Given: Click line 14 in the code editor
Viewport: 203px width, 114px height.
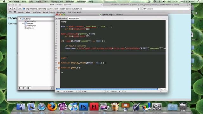Looking at the screenshot, I should click(x=113, y=53).
